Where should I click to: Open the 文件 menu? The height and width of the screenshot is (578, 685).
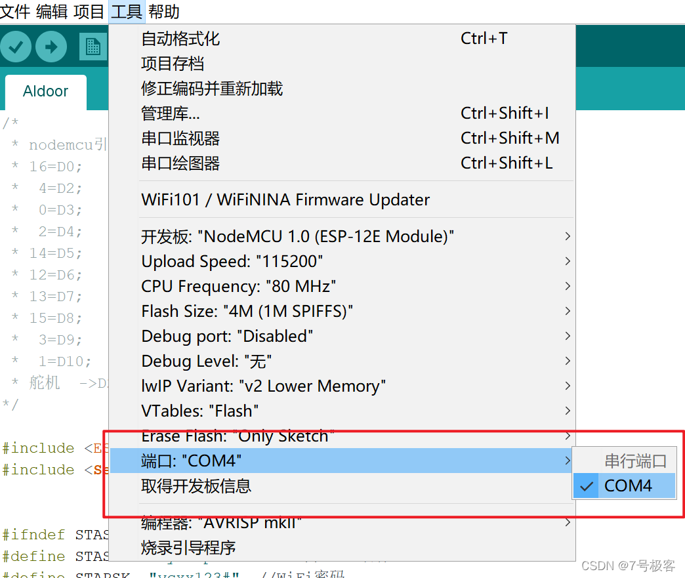point(15,11)
